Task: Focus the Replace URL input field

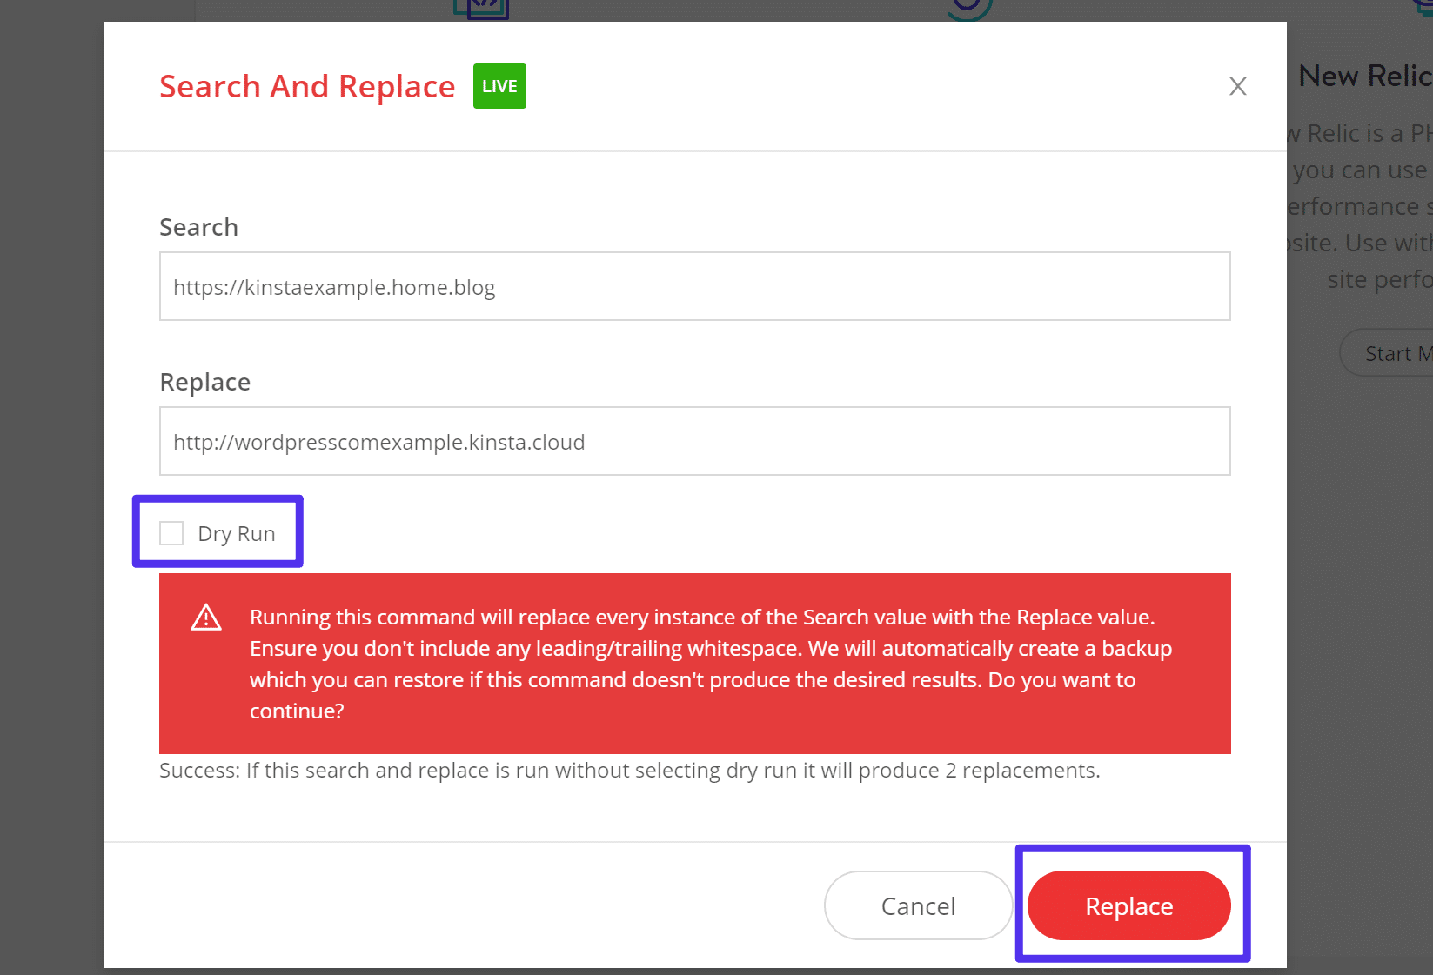Action: 694,441
